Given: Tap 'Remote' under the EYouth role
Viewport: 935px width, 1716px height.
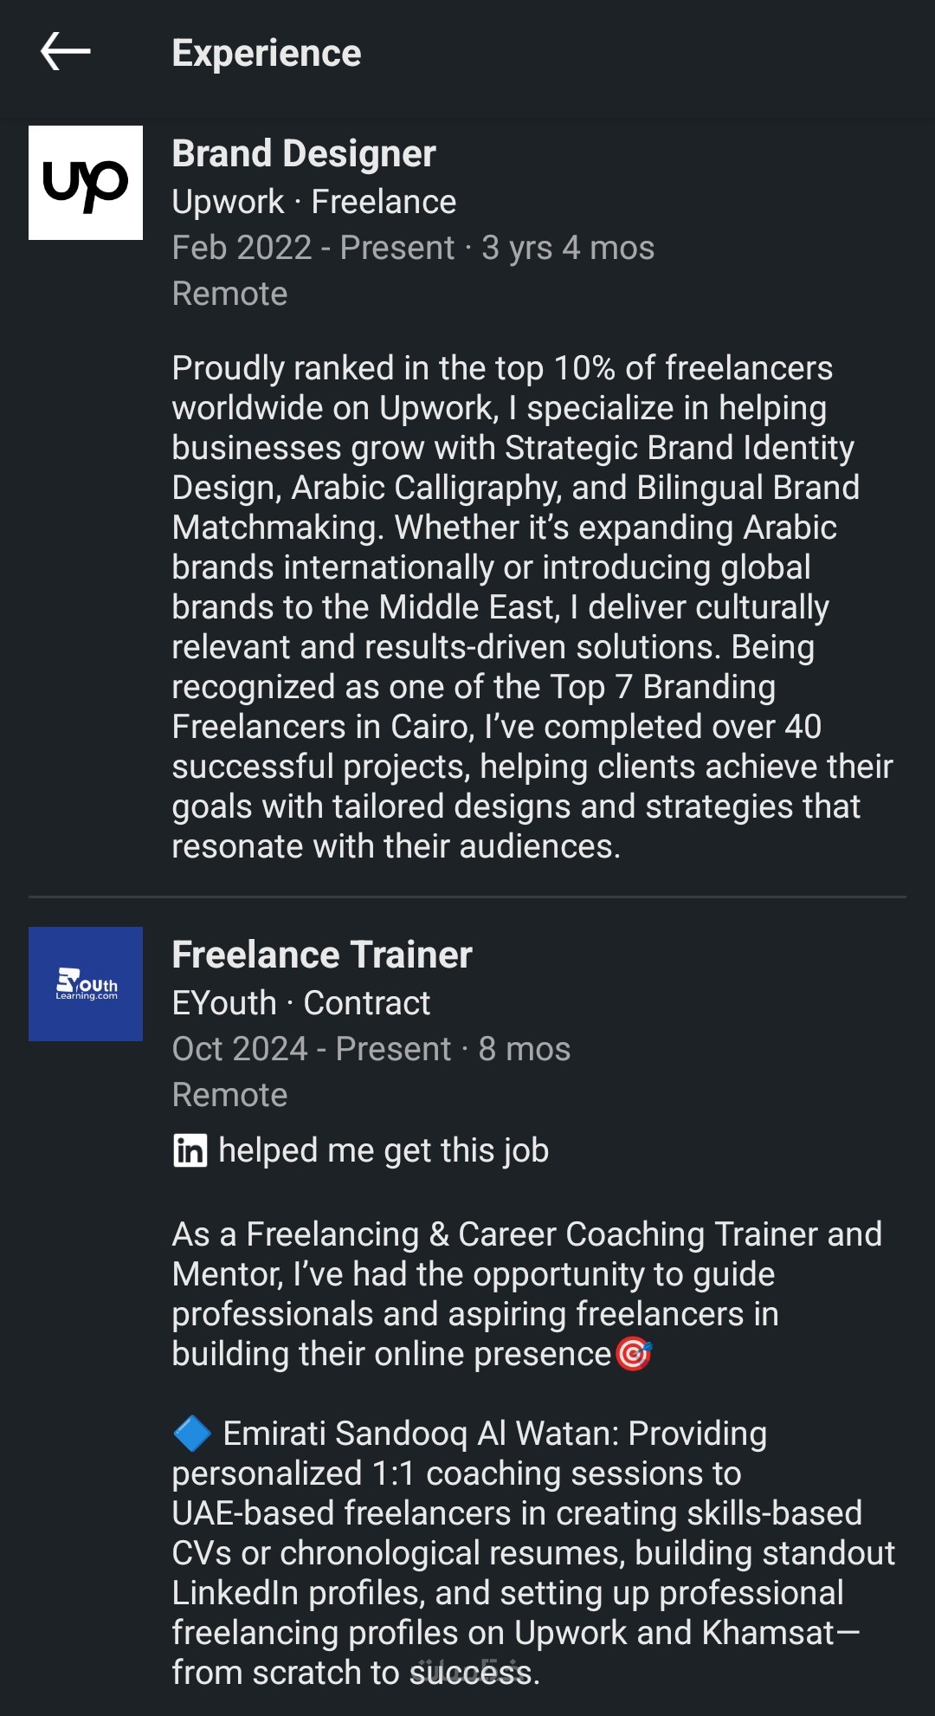Looking at the screenshot, I should (x=229, y=1095).
